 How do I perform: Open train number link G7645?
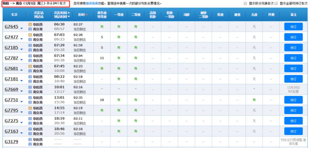click(11, 26)
